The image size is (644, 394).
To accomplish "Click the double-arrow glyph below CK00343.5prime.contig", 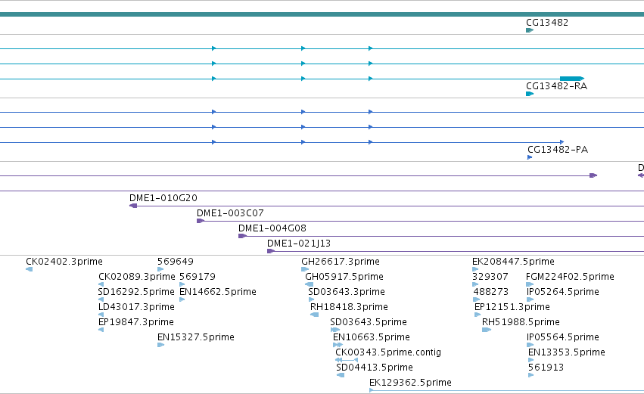I will (347, 360).
